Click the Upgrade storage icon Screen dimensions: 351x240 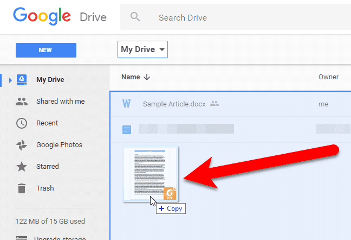coord(22,238)
